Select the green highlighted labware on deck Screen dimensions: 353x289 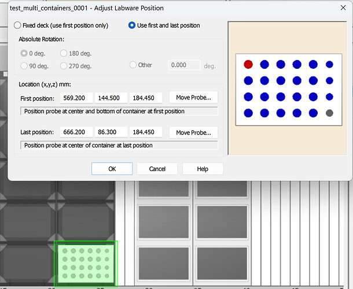pos(86,264)
